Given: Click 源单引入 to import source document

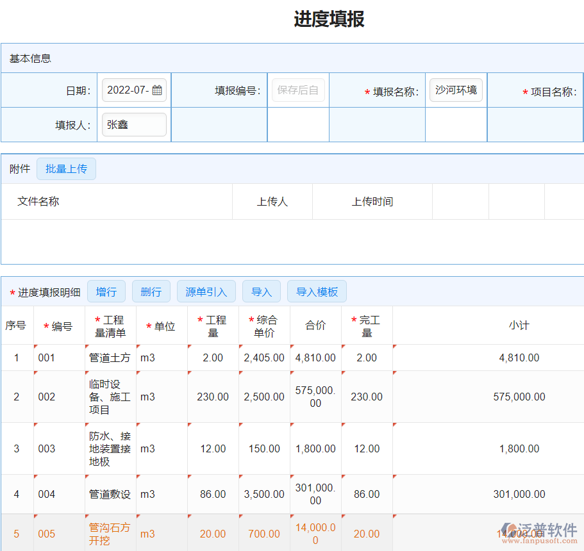Looking at the screenshot, I should [x=206, y=291].
